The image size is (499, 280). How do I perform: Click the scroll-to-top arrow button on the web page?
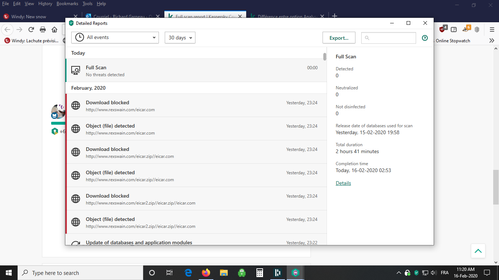coord(478,251)
